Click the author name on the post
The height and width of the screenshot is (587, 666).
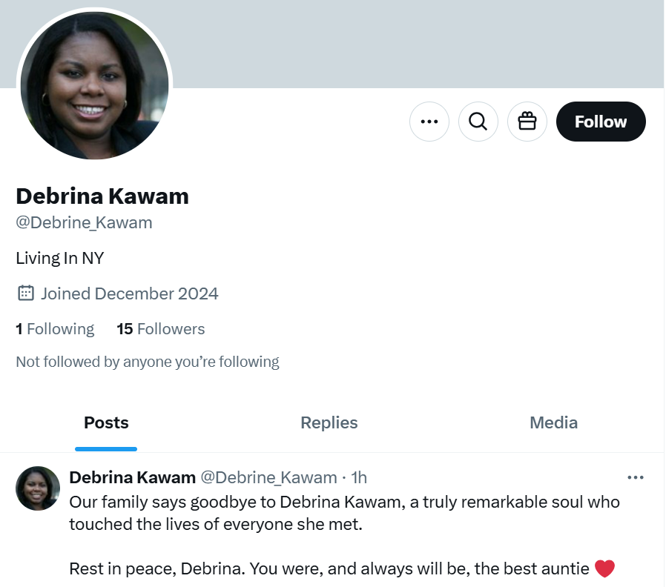pyautogui.click(x=132, y=477)
